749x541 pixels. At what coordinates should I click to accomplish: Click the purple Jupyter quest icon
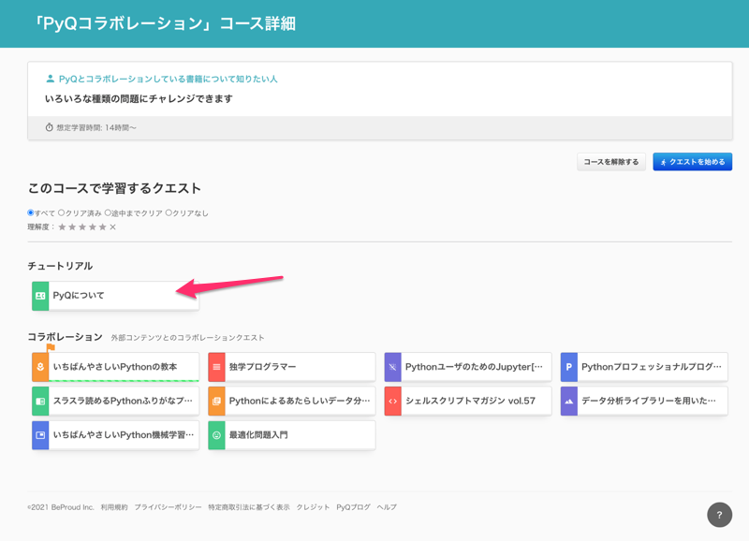[393, 367]
